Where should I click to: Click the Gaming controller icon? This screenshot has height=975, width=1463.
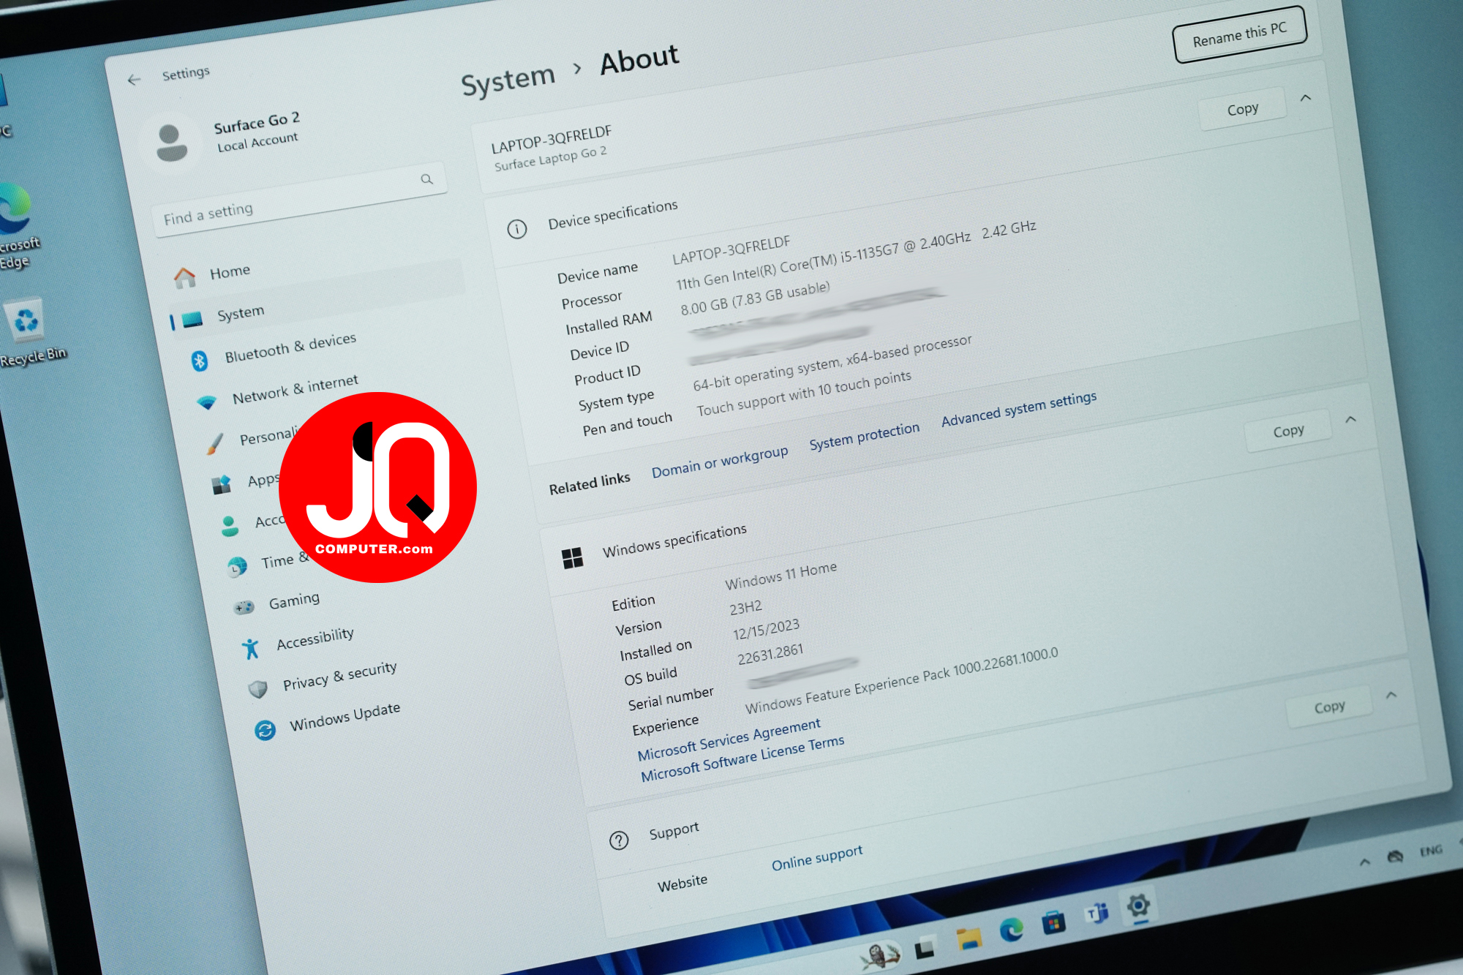244,607
